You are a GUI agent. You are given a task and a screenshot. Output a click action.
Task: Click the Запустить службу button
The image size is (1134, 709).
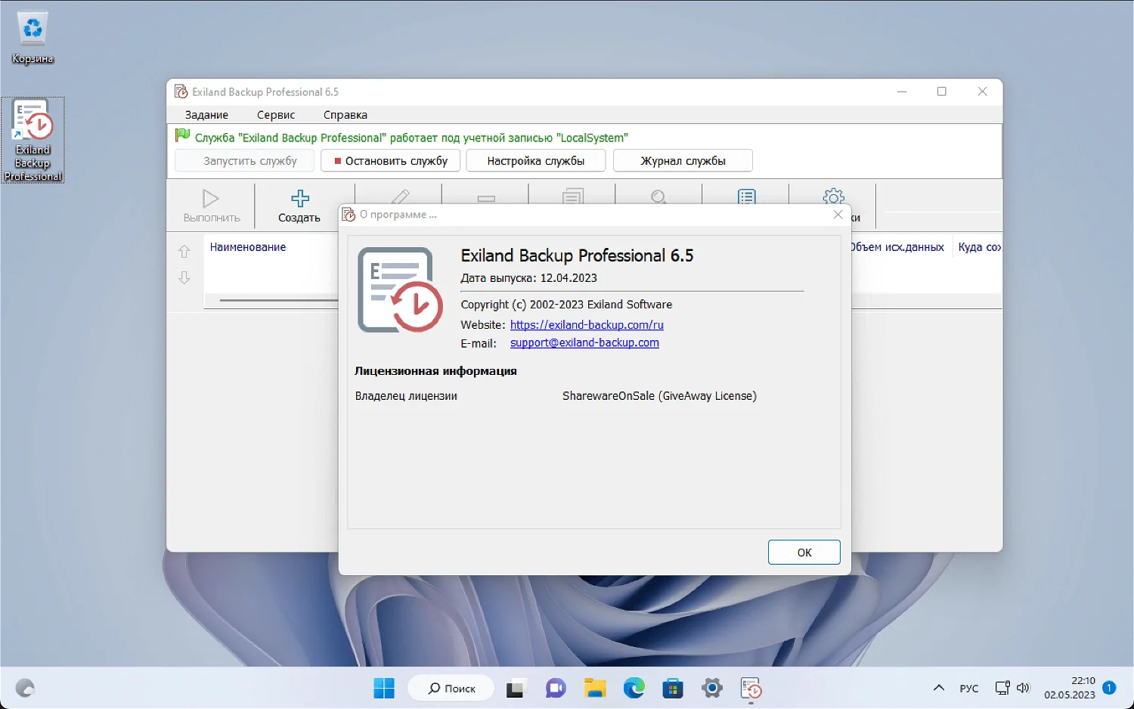click(x=245, y=161)
